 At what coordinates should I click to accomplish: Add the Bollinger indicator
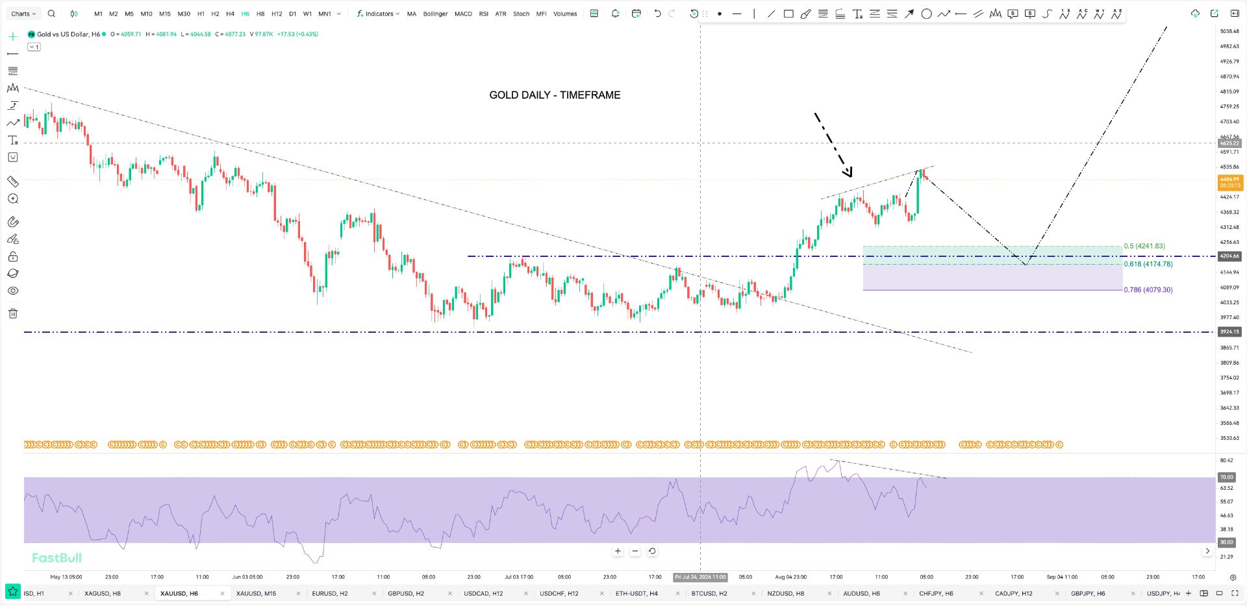pos(435,14)
